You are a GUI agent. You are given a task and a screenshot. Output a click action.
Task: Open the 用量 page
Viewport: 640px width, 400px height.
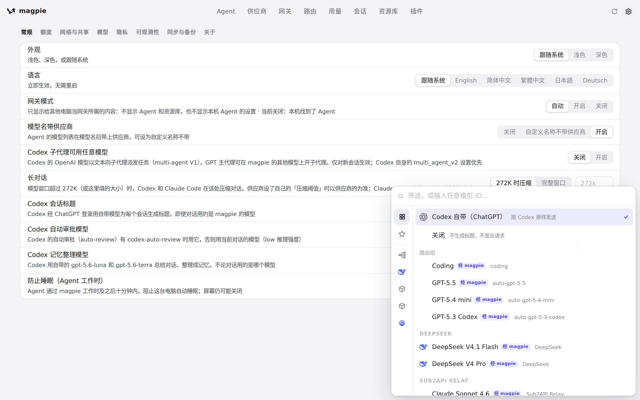coord(335,11)
